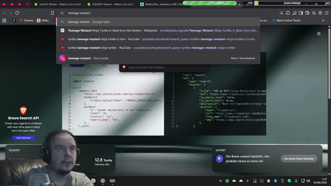Open the volume speaker tray icon
This screenshot has width=331, height=186.
point(308,181)
